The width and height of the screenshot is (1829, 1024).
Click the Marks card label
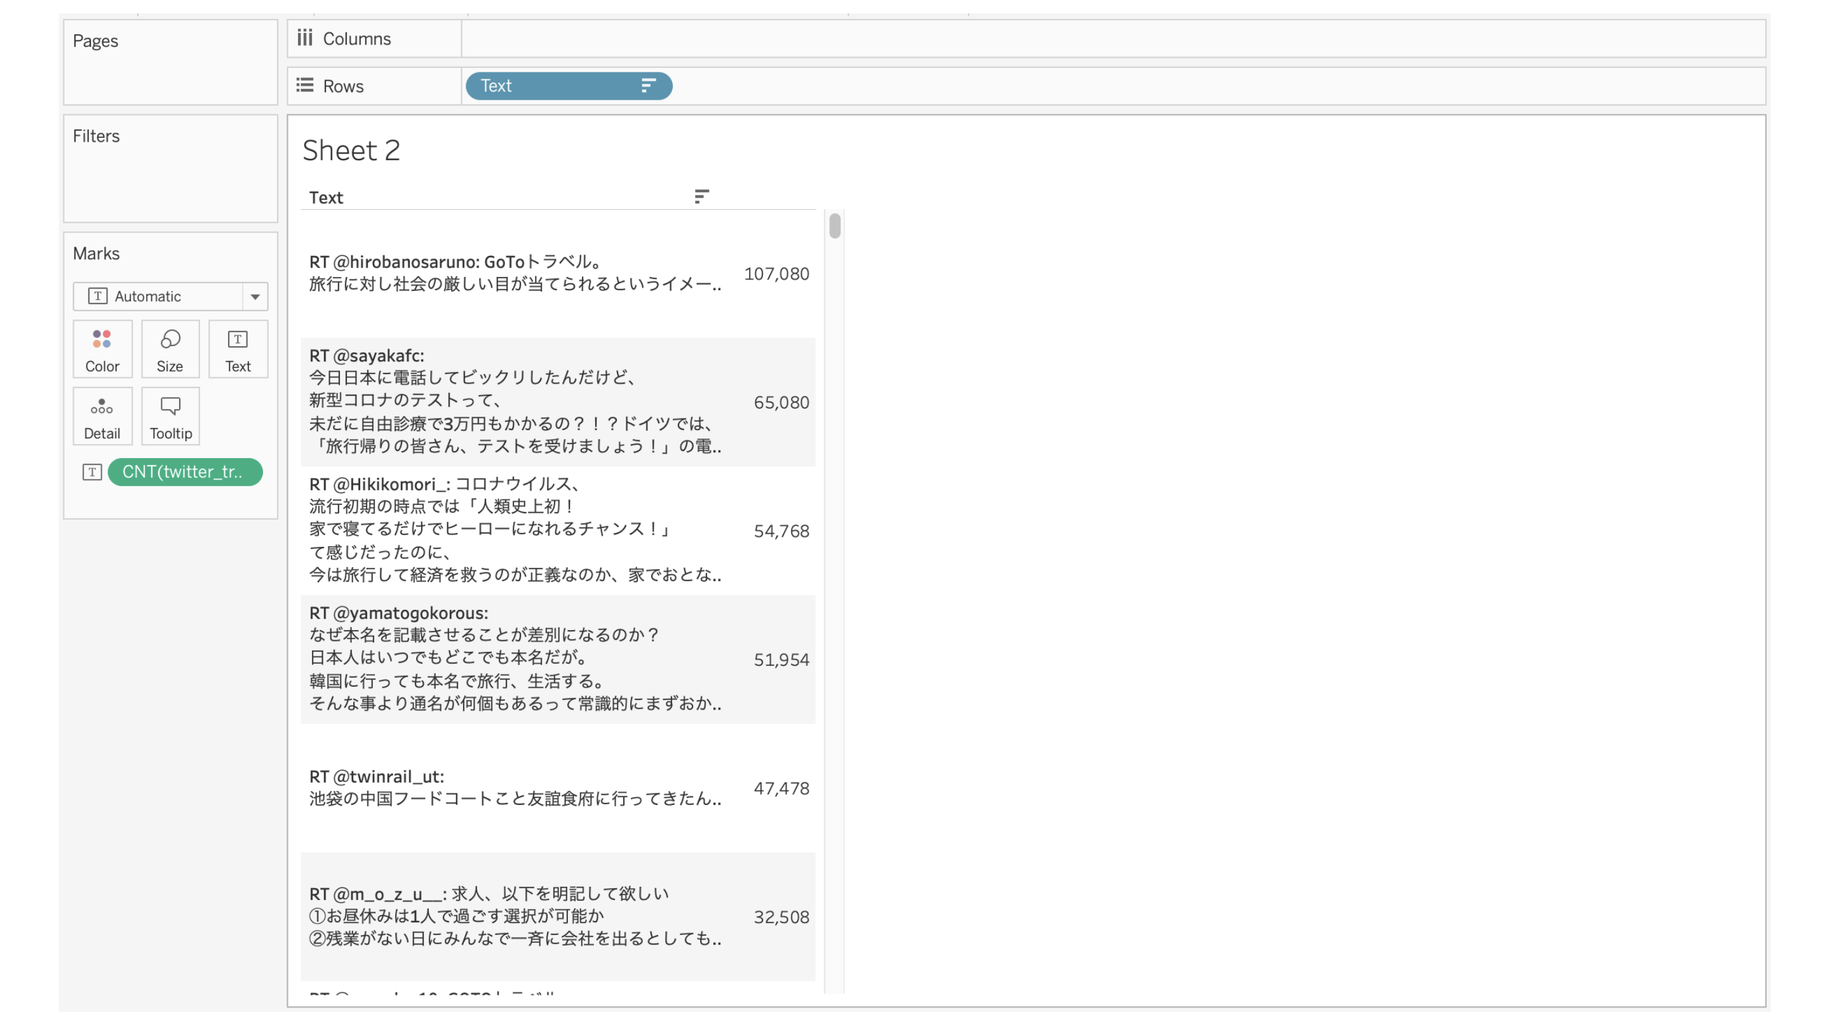tap(96, 253)
